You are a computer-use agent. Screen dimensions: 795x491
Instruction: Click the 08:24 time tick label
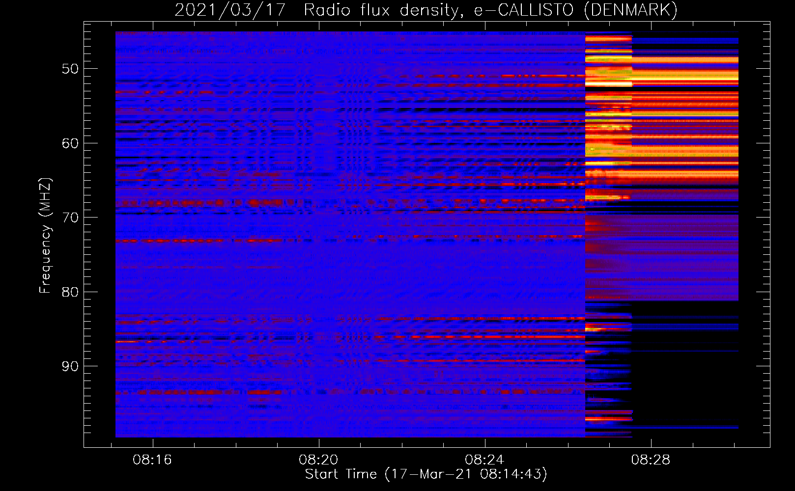484,460
